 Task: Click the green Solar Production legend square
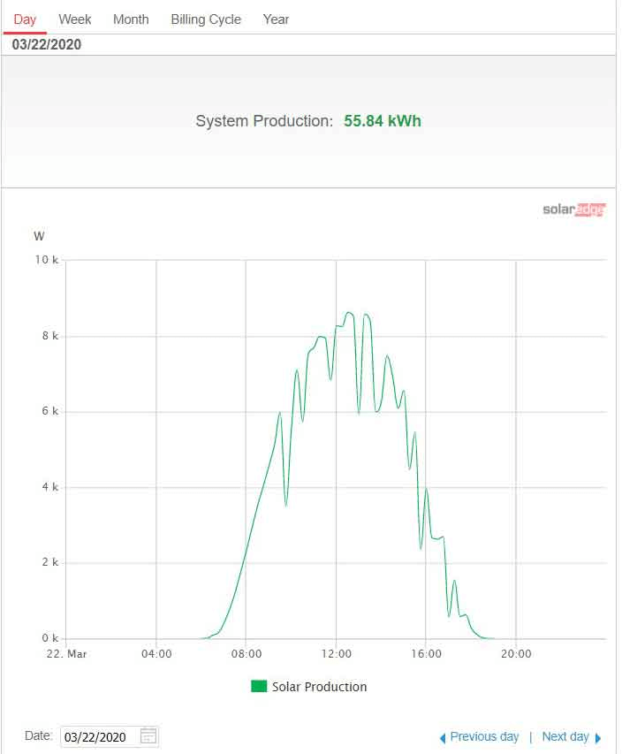259,686
